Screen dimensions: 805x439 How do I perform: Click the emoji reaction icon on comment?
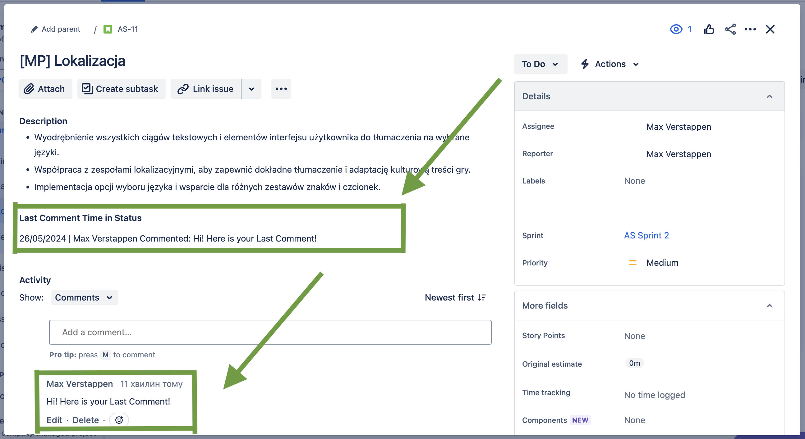pos(119,419)
